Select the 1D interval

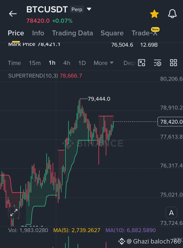(x=82, y=63)
